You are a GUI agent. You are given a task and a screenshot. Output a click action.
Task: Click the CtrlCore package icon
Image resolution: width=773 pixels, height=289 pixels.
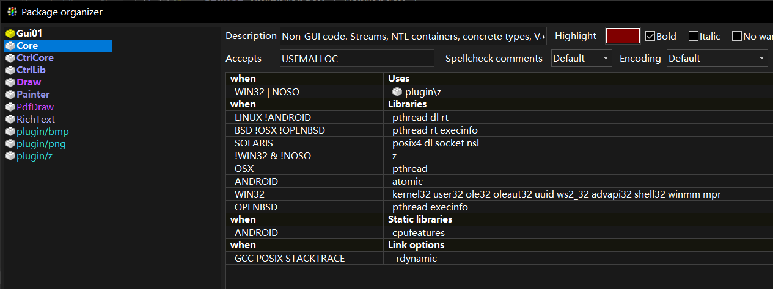[x=10, y=58]
